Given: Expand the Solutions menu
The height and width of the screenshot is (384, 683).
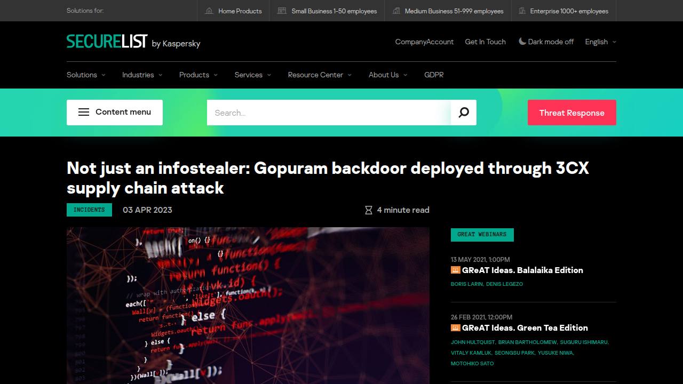Looking at the screenshot, I should coord(86,75).
